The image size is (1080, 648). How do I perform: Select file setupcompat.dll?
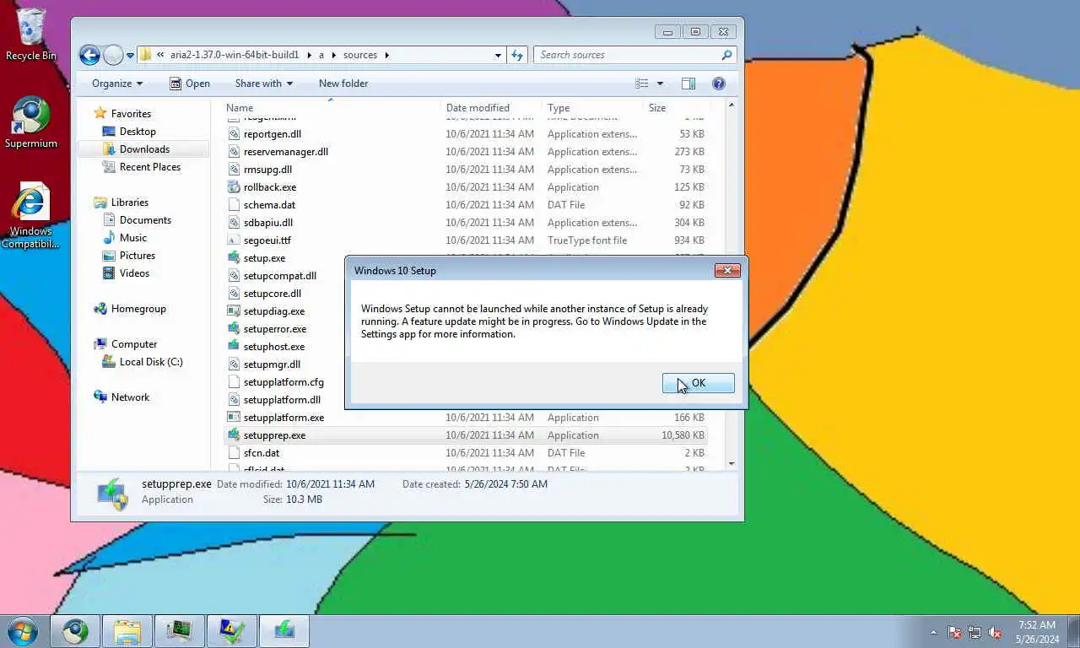(x=279, y=276)
